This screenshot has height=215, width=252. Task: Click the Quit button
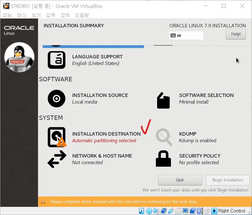tap(180, 180)
